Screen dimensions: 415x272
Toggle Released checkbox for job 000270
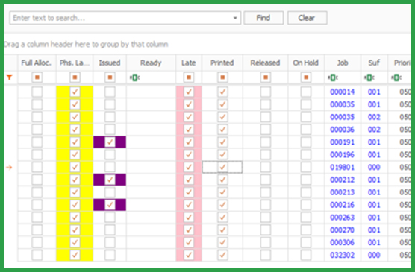266,230
